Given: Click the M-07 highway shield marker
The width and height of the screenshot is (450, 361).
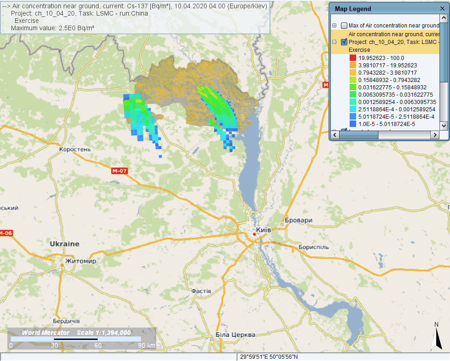Looking at the screenshot, I should click(119, 171).
